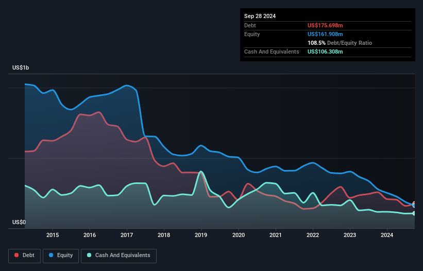Image resolution: width=423 pixels, height=271 pixels.
Task: Click the Debt row label in tooltip
Action: [x=250, y=25]
